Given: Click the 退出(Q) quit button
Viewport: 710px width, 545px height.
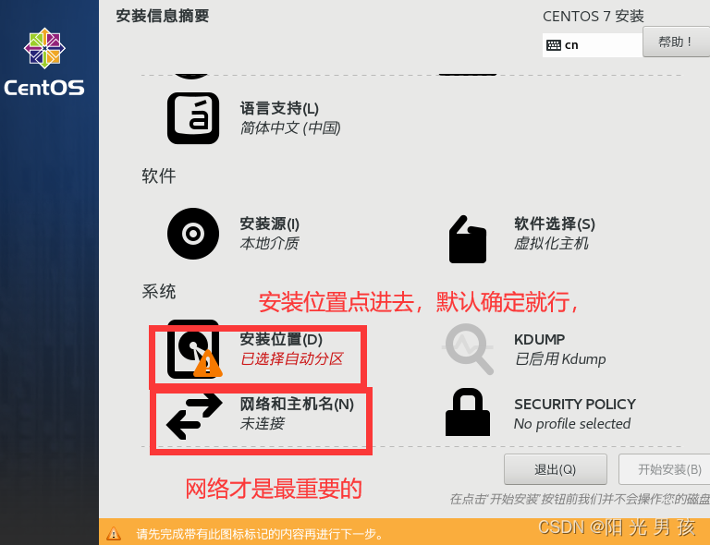Looking at the screenshot, I should [555, 469].
